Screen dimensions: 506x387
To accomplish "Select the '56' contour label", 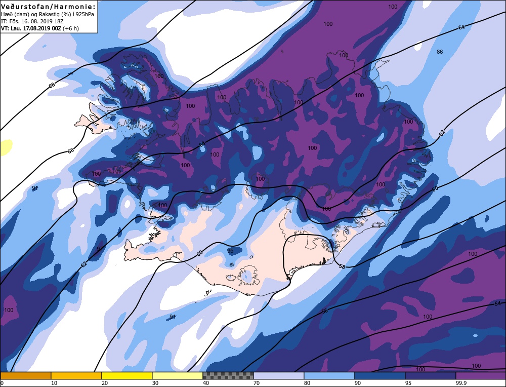I will click(325, 311).
